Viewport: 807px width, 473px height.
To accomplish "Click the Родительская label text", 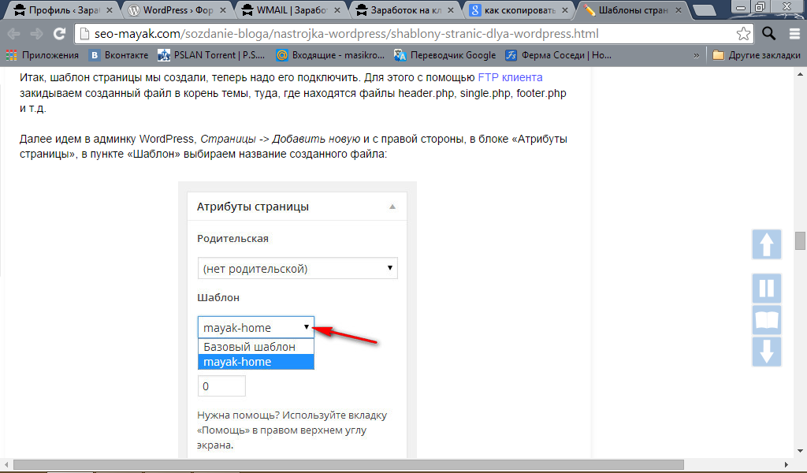I will point(232,239).
